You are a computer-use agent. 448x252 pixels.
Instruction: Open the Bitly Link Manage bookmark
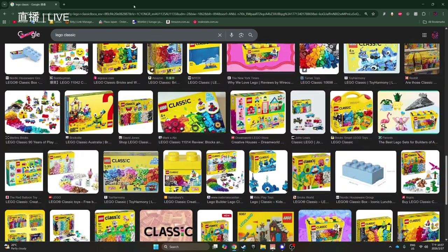pyautogui.click(x=79, y=22)
